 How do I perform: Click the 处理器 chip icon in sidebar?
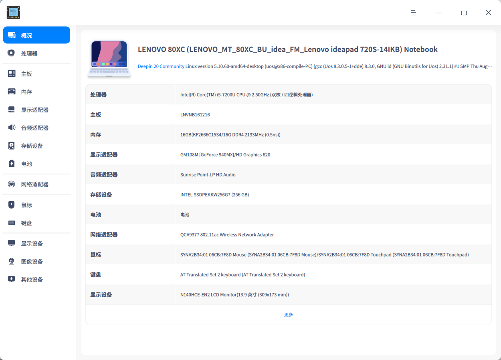click(12, 53)
